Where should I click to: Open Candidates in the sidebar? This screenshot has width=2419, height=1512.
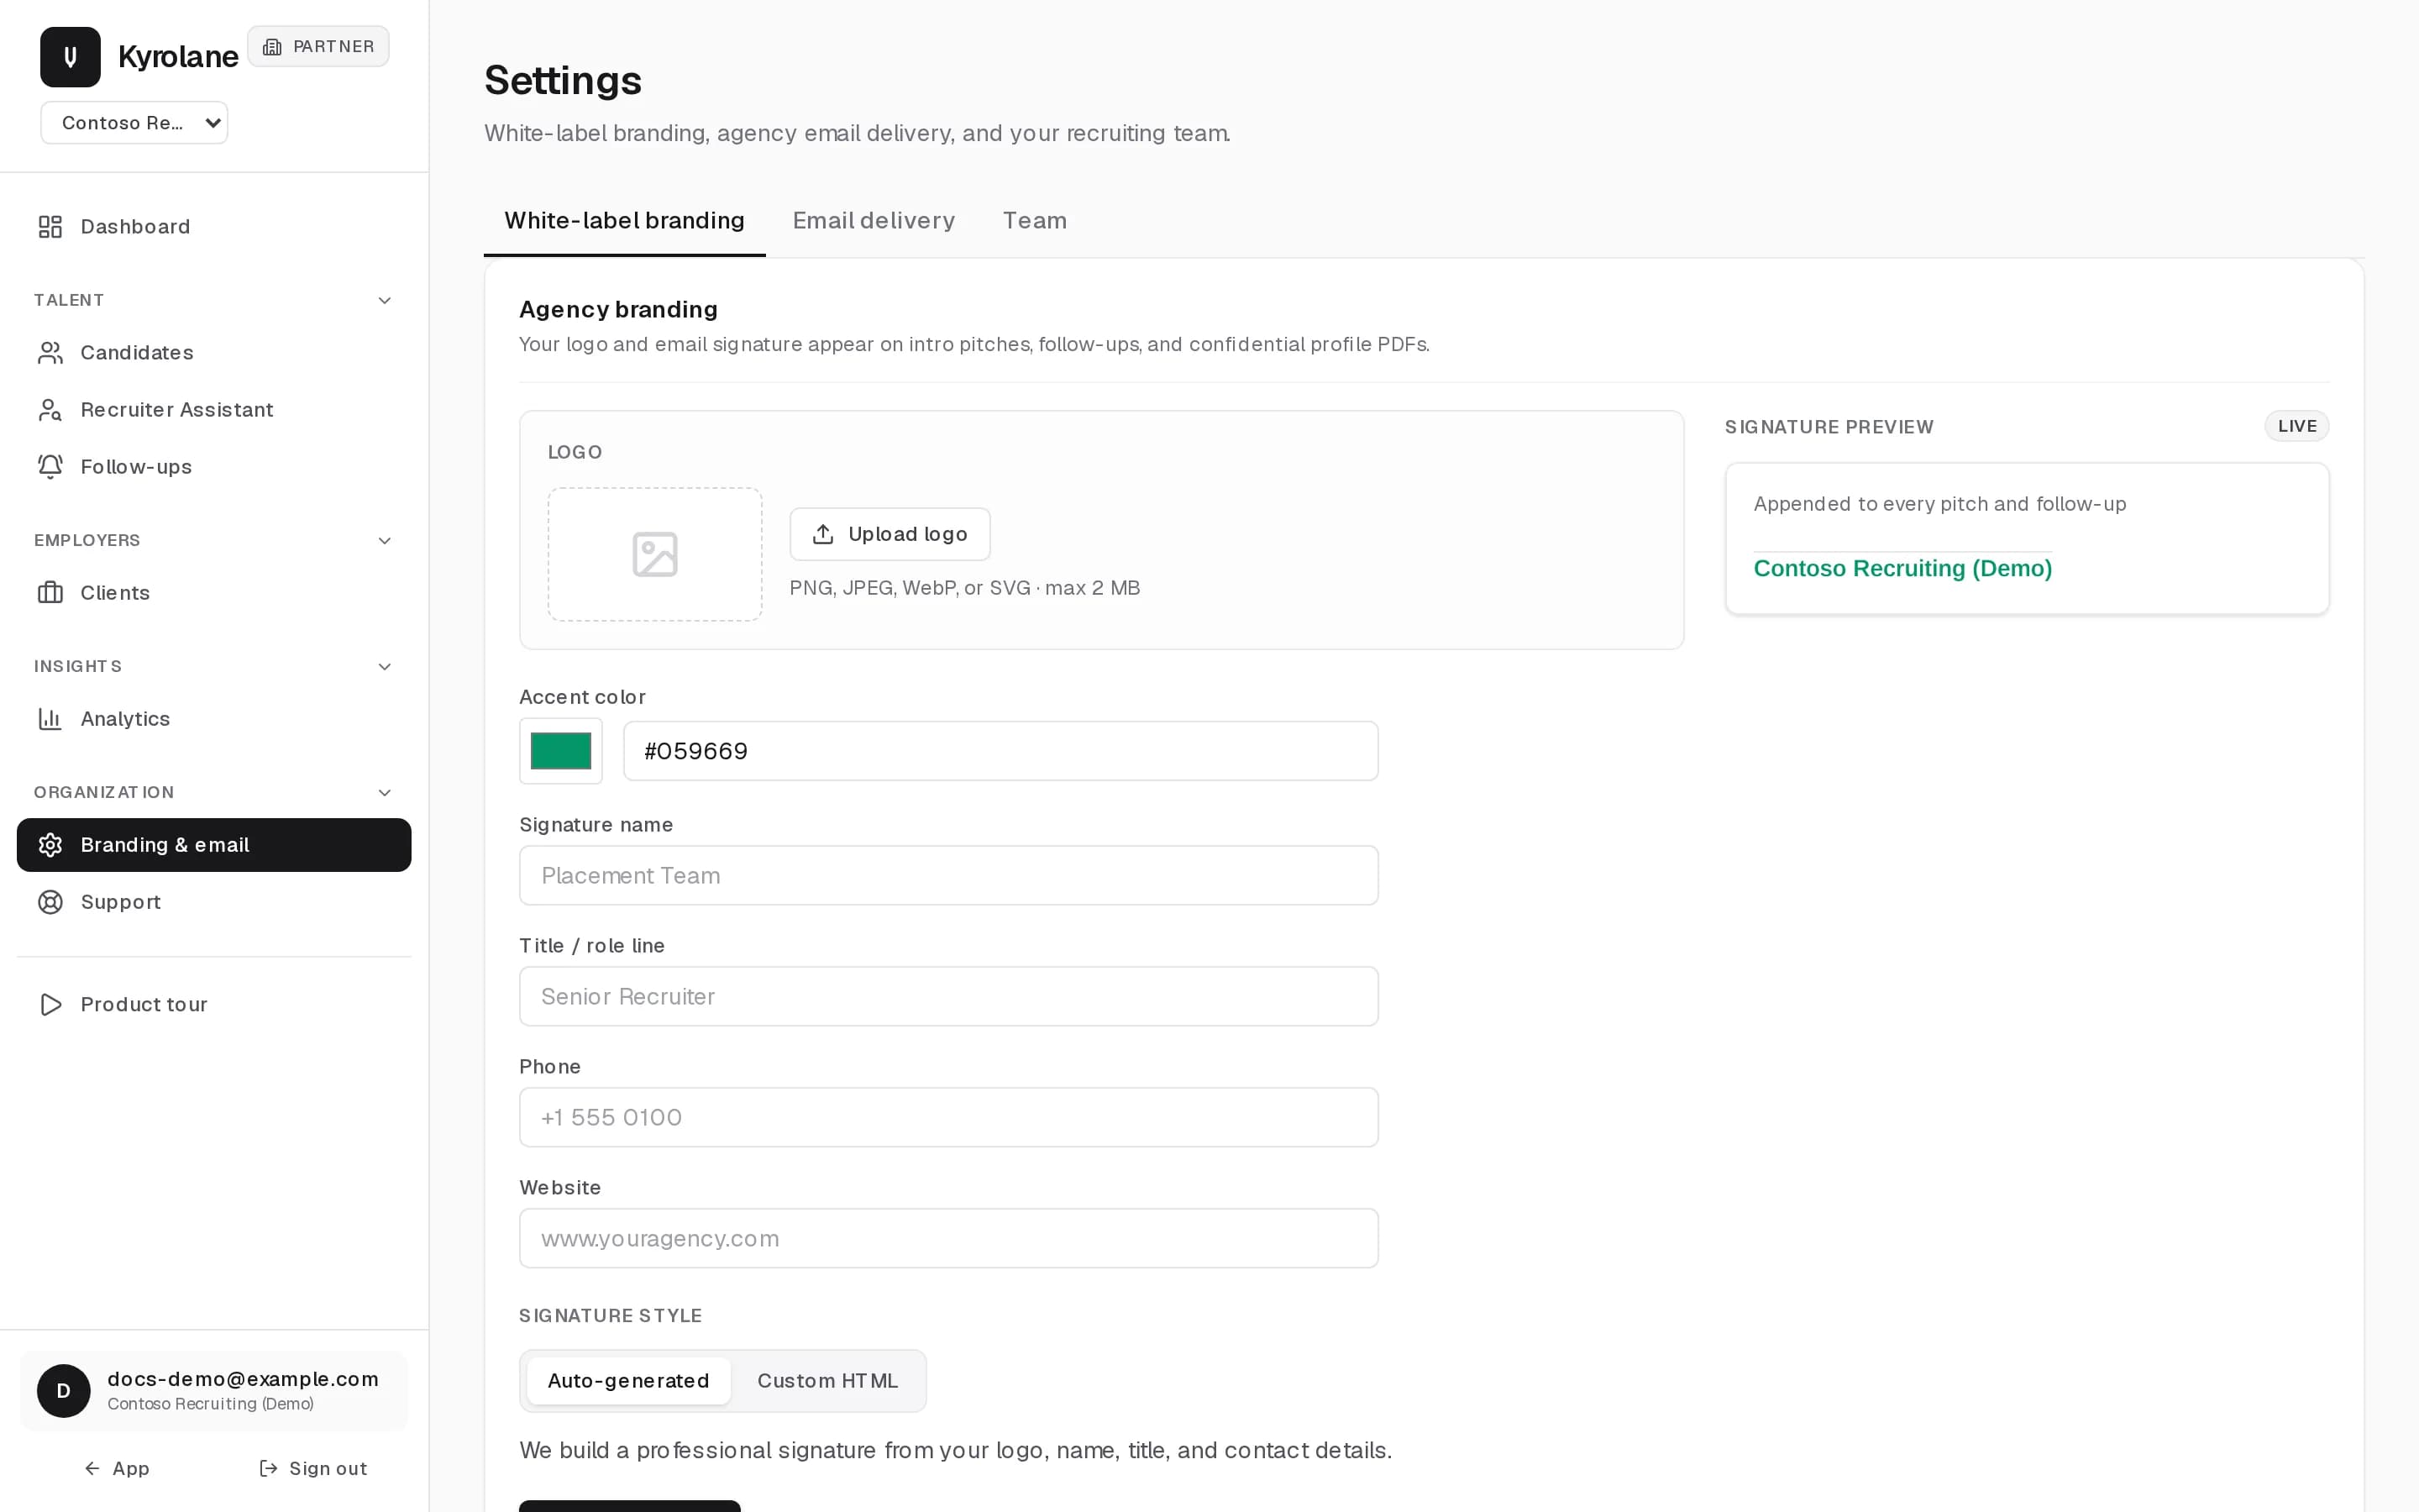click(x=214, y=353)
